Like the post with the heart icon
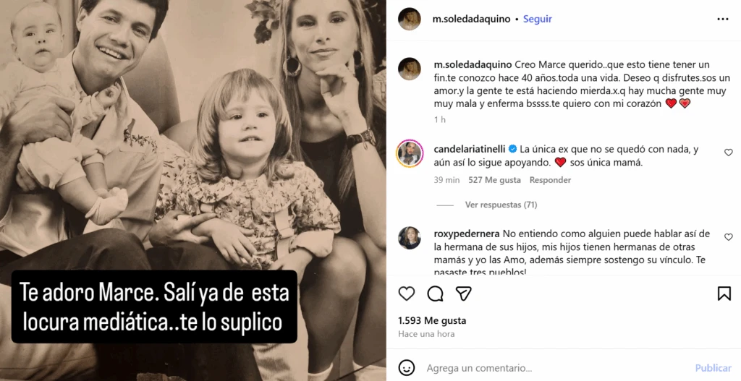Viewport: 741px width, 381px height. point(407,294)
